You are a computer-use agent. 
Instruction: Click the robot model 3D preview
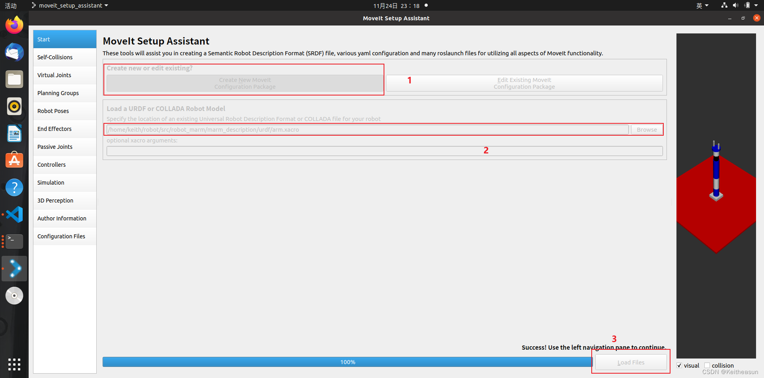point(716,196)
